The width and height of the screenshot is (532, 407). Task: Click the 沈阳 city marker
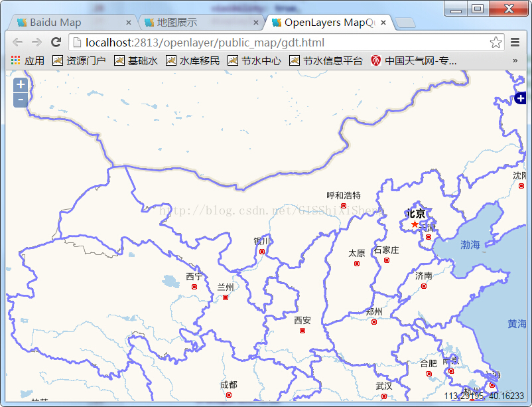[521, 186]
